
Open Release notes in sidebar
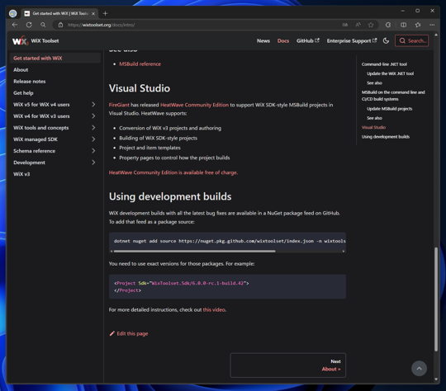29,82
